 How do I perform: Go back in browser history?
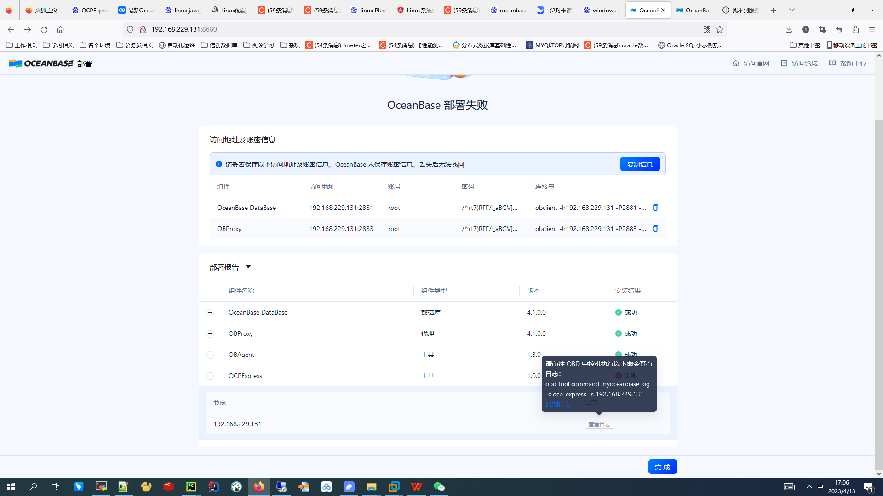click(11, 29)
